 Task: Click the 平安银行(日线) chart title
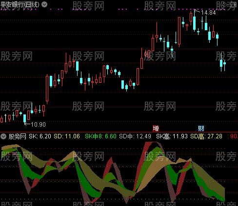(x=20, y=4)
